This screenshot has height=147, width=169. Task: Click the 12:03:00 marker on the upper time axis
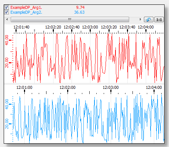90,30
